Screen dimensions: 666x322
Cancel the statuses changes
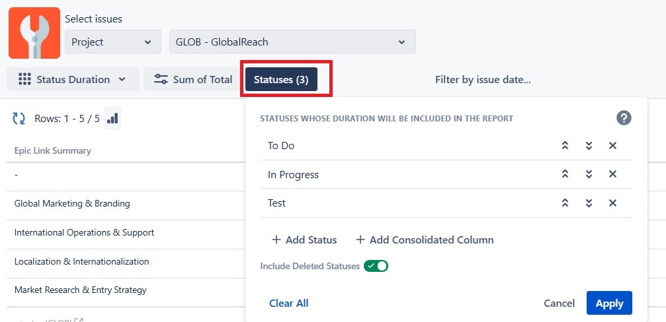[x=560, y=304]
